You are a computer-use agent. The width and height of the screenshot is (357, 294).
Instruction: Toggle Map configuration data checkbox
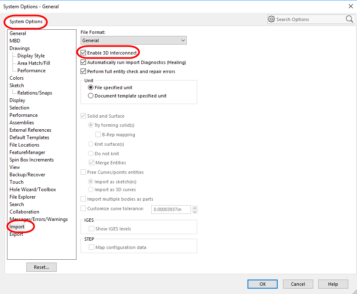[92, 247]
